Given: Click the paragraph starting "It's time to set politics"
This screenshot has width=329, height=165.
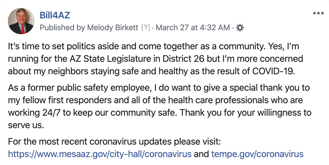Looking at the screenshot, I should [156, 59].
